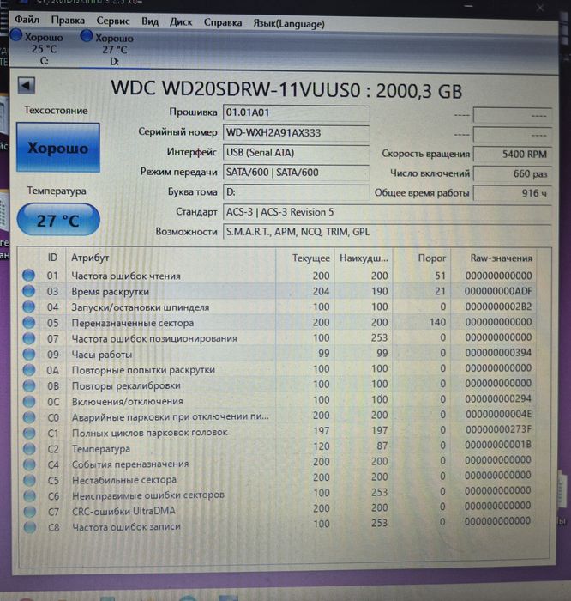Click the Прошивка field 01.01A01
This screenshot has width=571, height=601.
pyautogui.click(x=296, y=112)
